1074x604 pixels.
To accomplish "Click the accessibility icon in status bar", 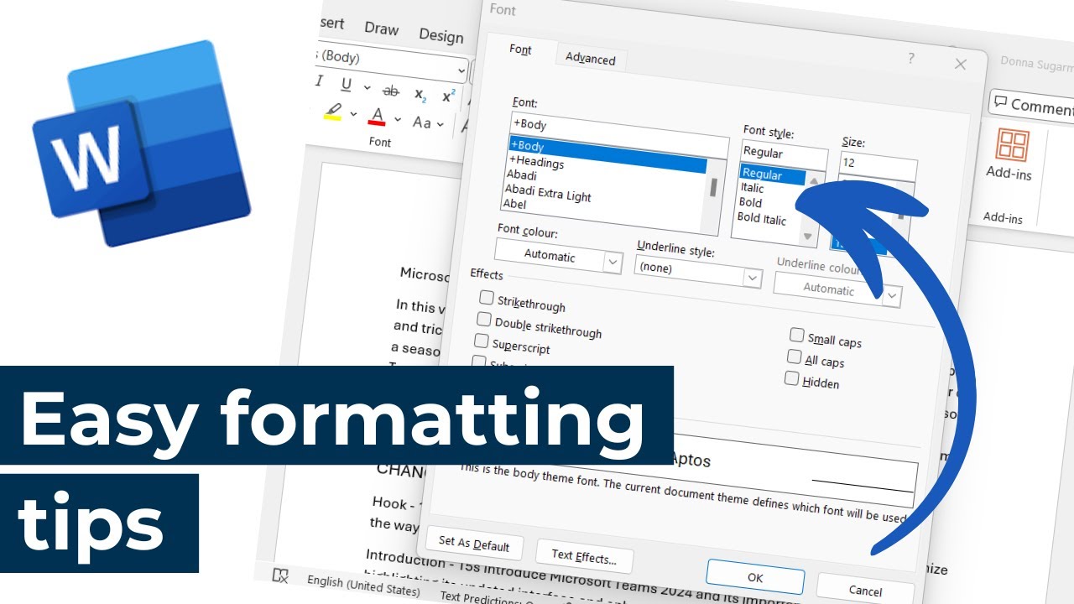I will [x=281, y=575].
